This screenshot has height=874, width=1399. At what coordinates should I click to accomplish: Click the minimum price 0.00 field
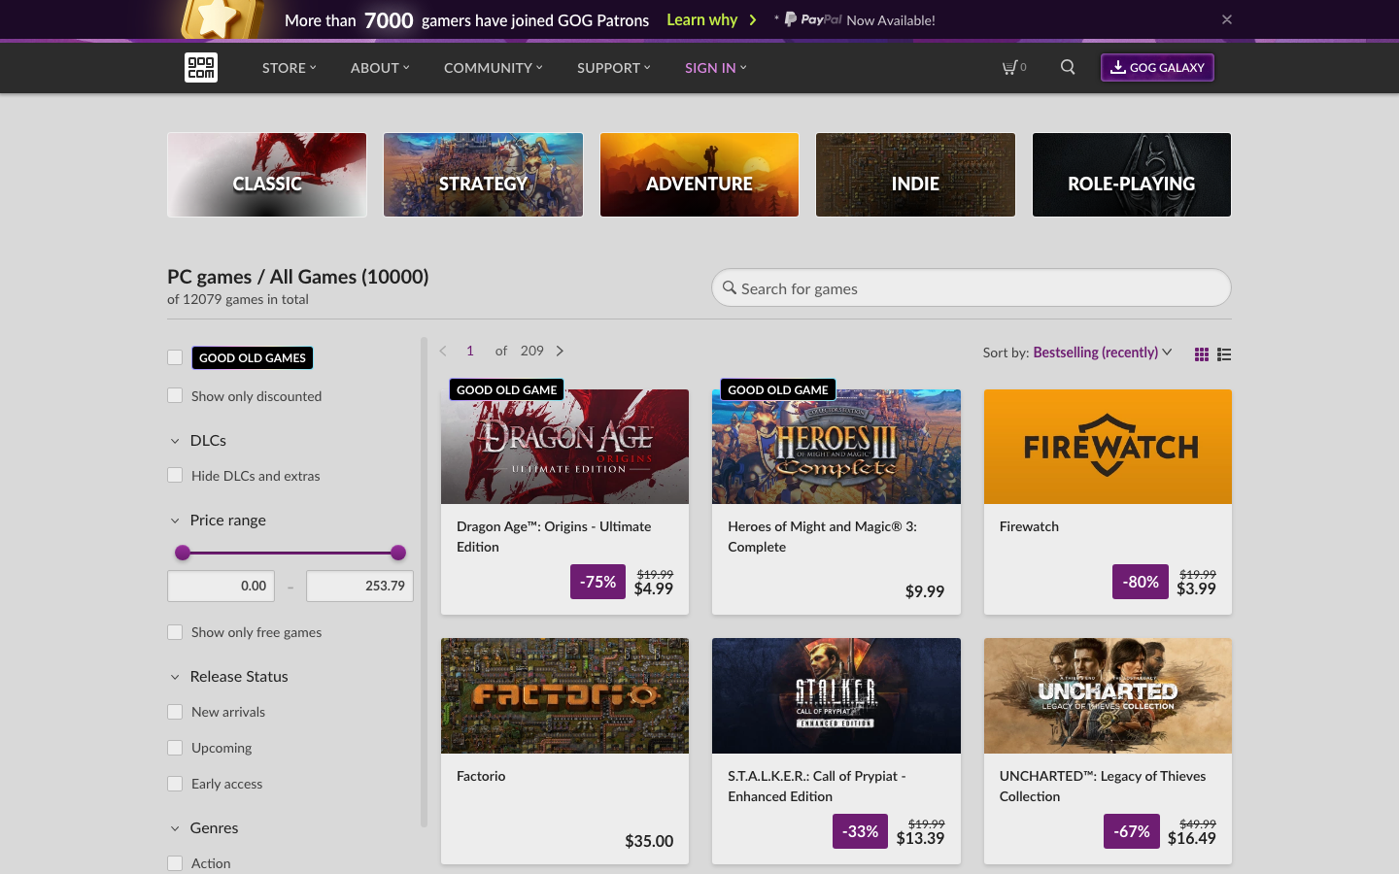coord(222,586)
